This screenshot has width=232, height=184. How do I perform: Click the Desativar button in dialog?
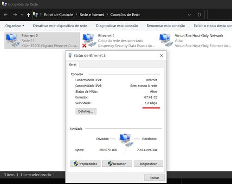tap(117, 164)
